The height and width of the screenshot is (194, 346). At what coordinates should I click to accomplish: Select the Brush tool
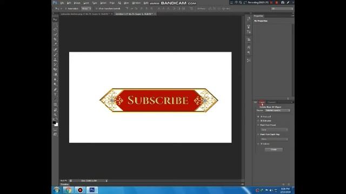pos(55,54)
